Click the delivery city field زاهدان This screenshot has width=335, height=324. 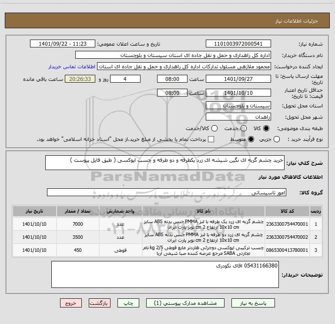[x=238, y=117]
